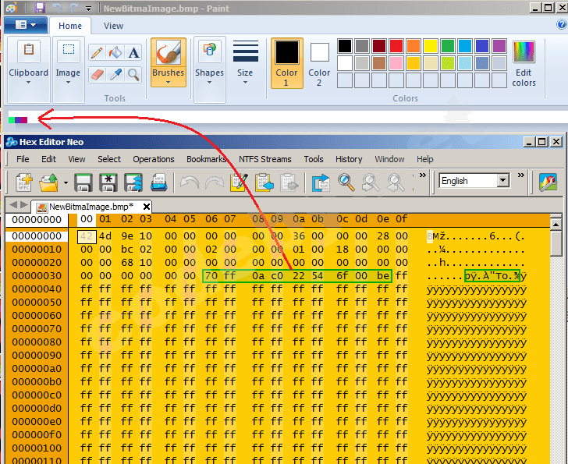Close the NewBitmaImage.bmp document tab
The image size is (568, 464).
tap(146, 207)
